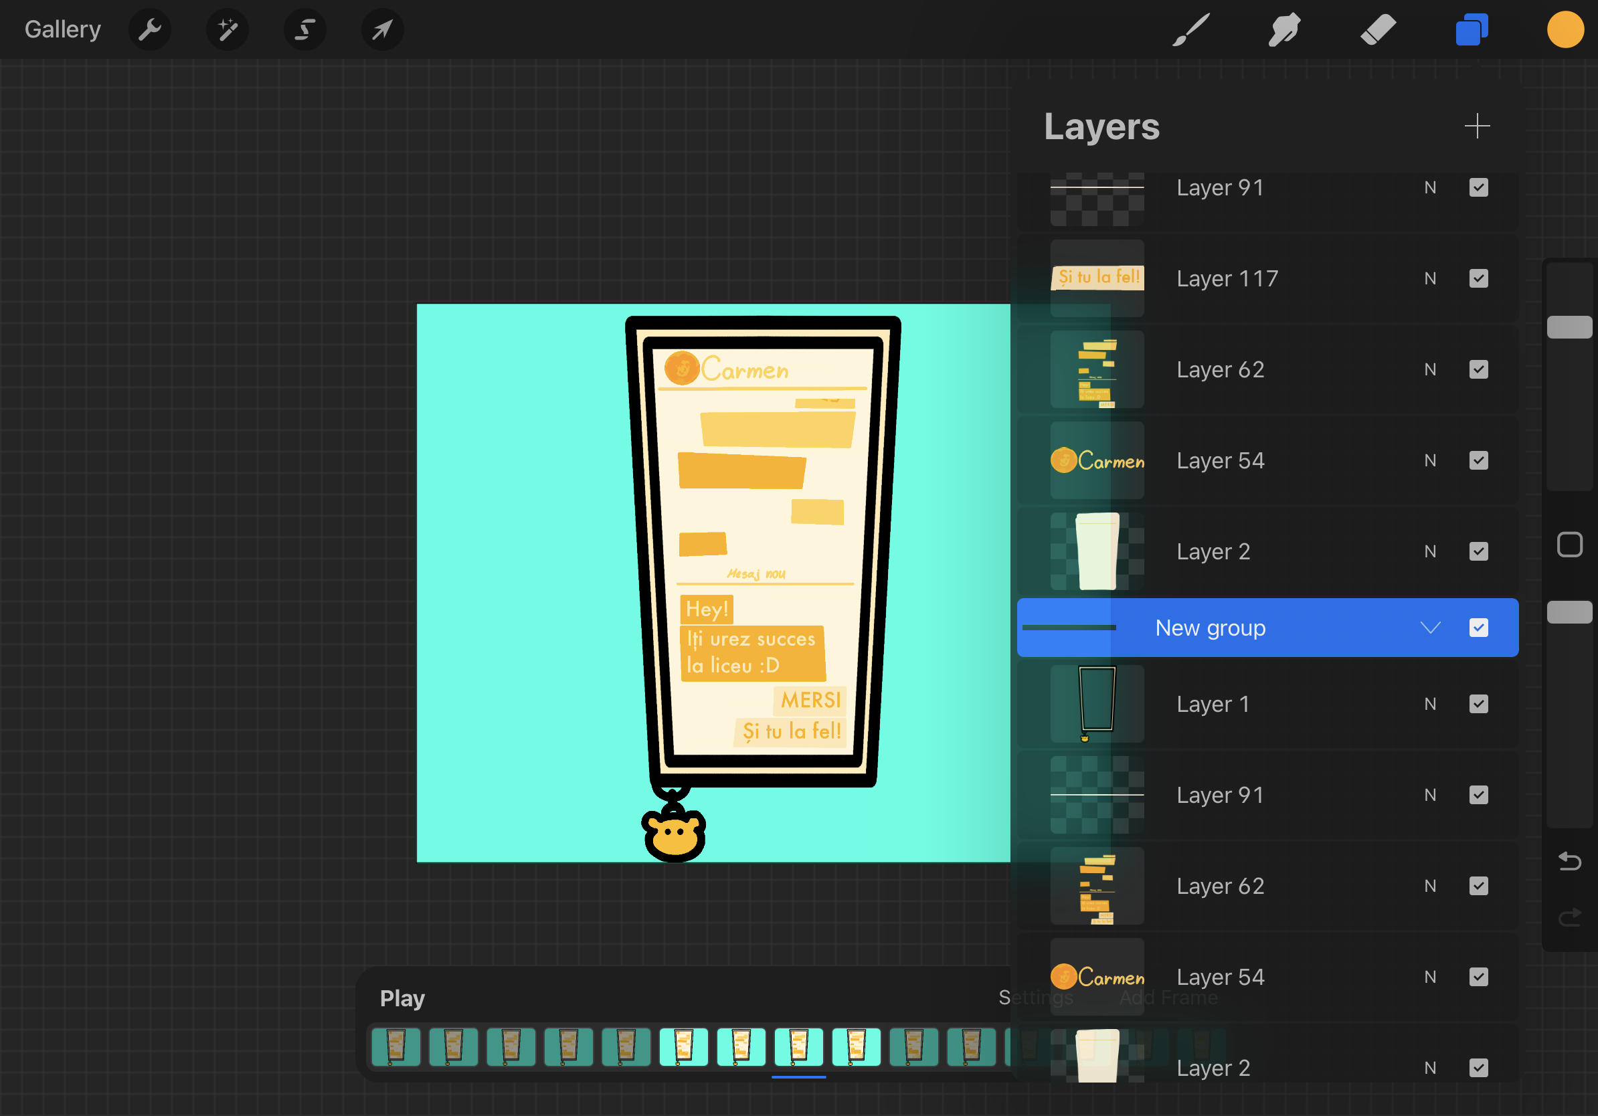This screenshot has width=1598, height=1116.
Task: Open the Adjustments magic wand menu
Action: [x=228, y=30]
